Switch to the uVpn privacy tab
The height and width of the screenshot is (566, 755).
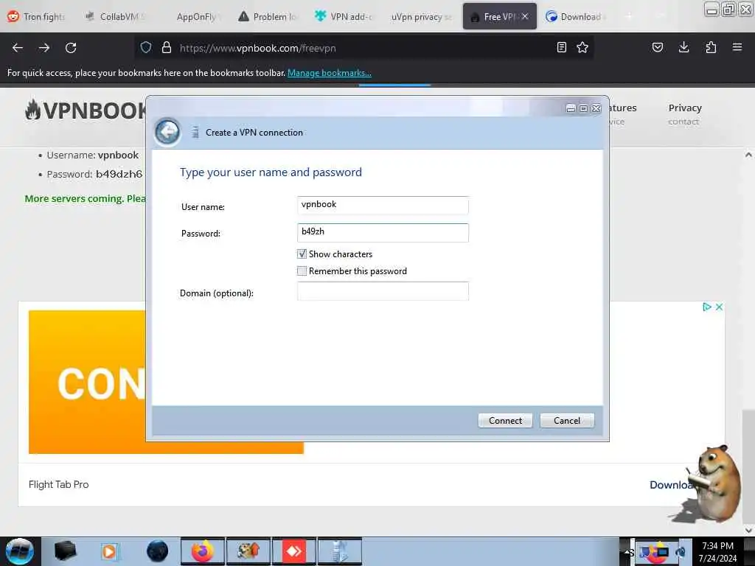421,16
